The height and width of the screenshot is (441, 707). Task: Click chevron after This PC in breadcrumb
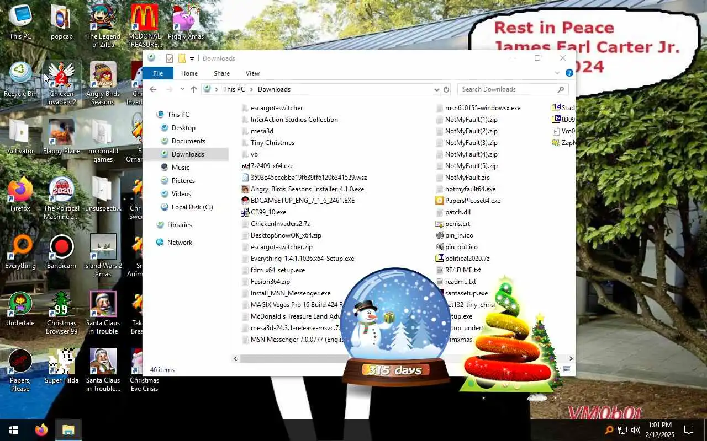(x=251, y=89)
